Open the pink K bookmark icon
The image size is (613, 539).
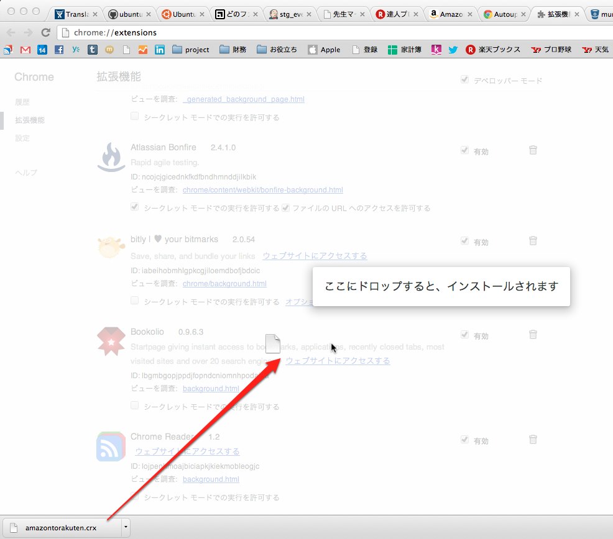(436, 50)
